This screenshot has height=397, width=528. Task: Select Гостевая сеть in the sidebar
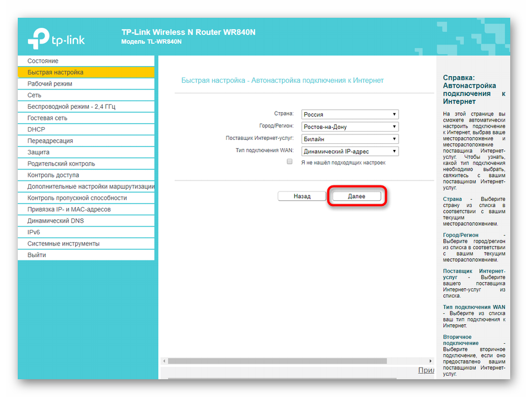pos(47,118)
